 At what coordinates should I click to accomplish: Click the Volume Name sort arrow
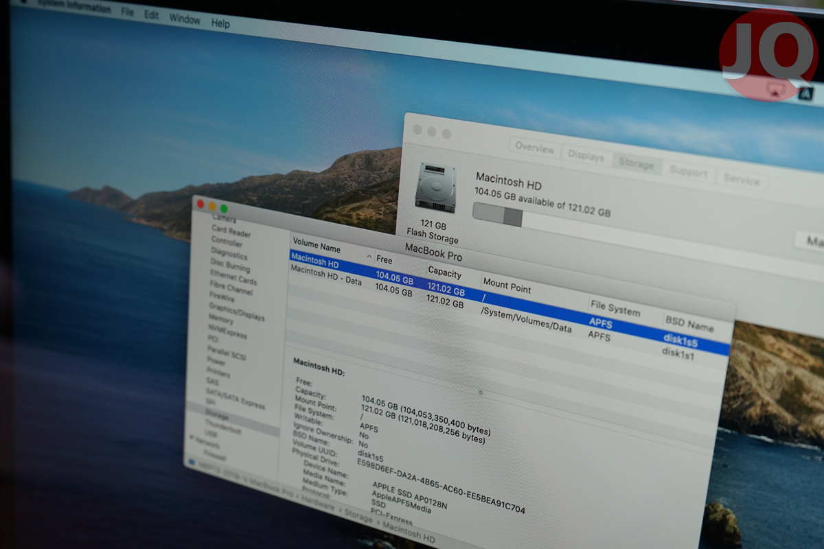(369, 257)
